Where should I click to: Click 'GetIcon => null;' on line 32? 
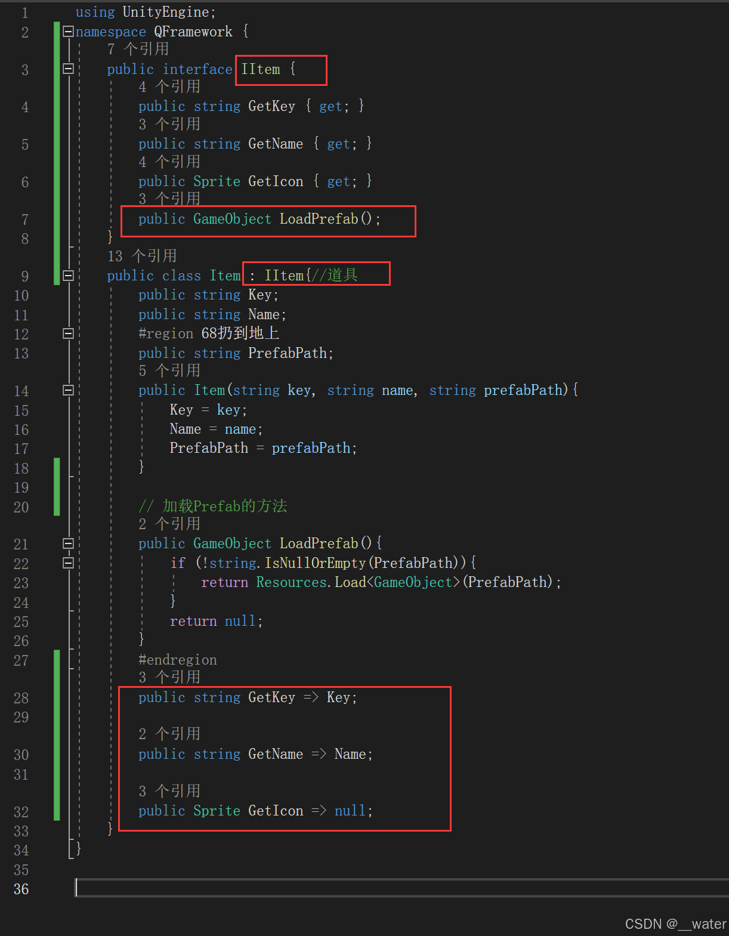tap(310, 811)
